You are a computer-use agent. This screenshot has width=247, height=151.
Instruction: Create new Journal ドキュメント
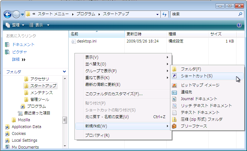[x=207, y=99]
